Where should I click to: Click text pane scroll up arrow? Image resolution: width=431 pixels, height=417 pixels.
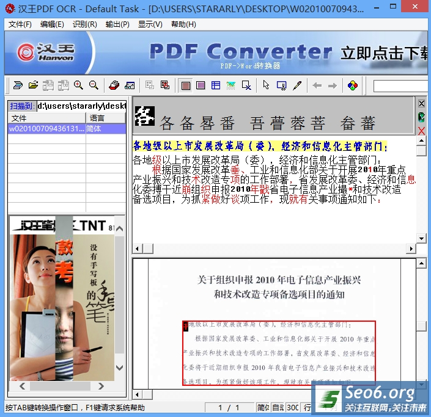(421, 141)
